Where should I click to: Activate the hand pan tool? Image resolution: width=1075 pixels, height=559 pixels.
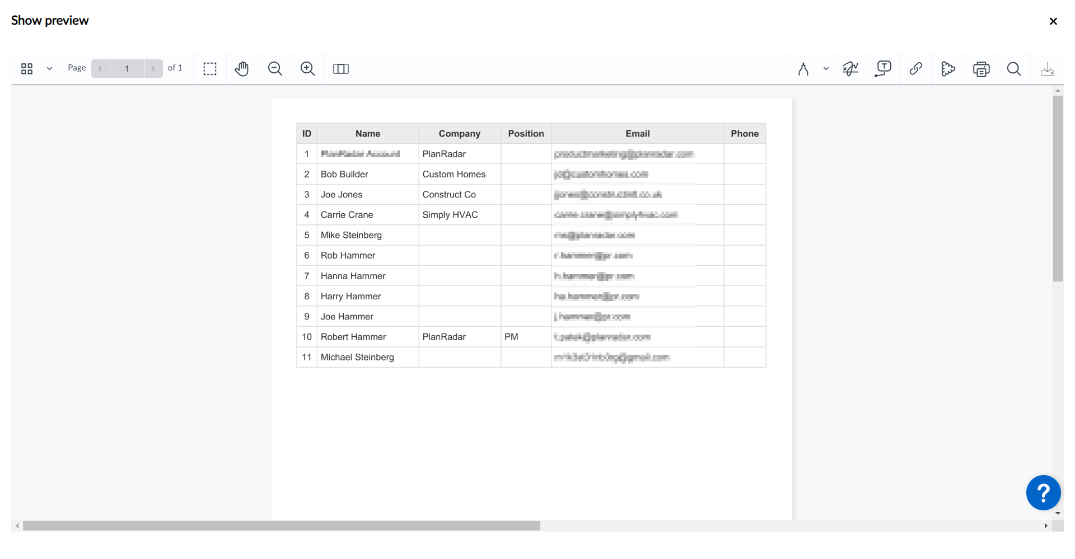(242, 69)
